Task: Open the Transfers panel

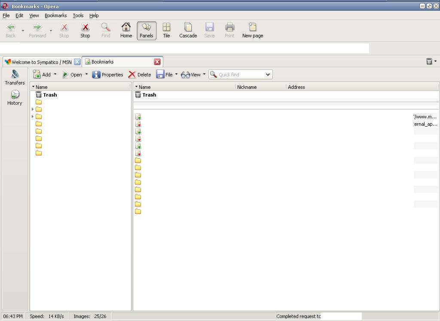Action: pos(15,78)
